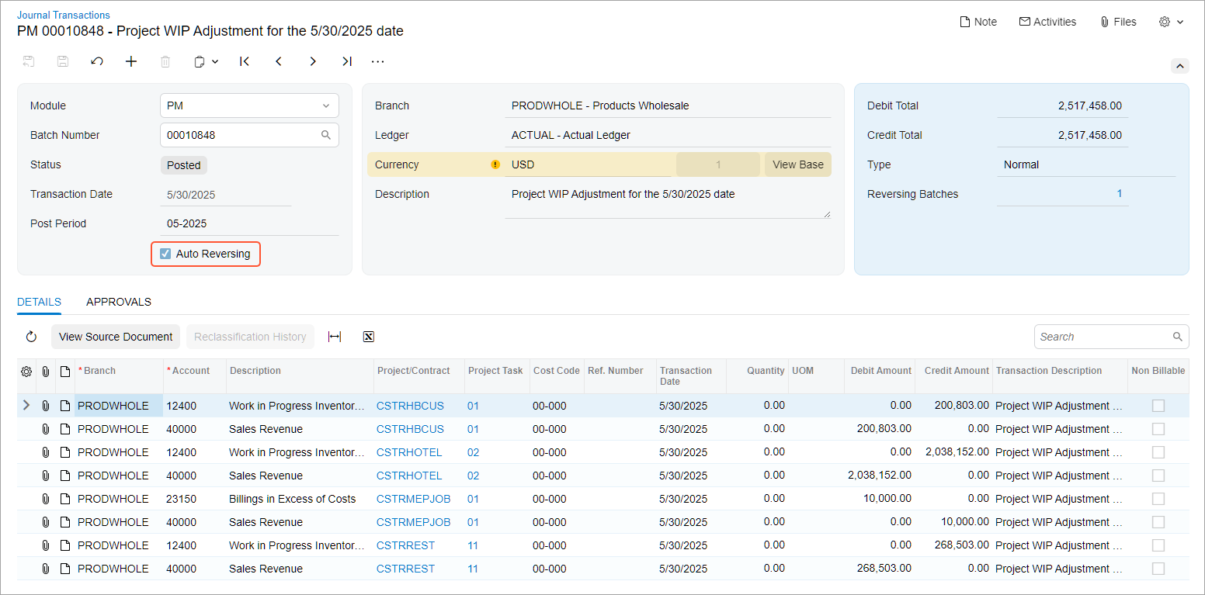Jump to the last record

(347, 61)
